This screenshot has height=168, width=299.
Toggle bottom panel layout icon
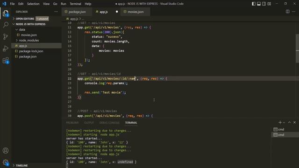pyautogui.click(x=258, y=4)
